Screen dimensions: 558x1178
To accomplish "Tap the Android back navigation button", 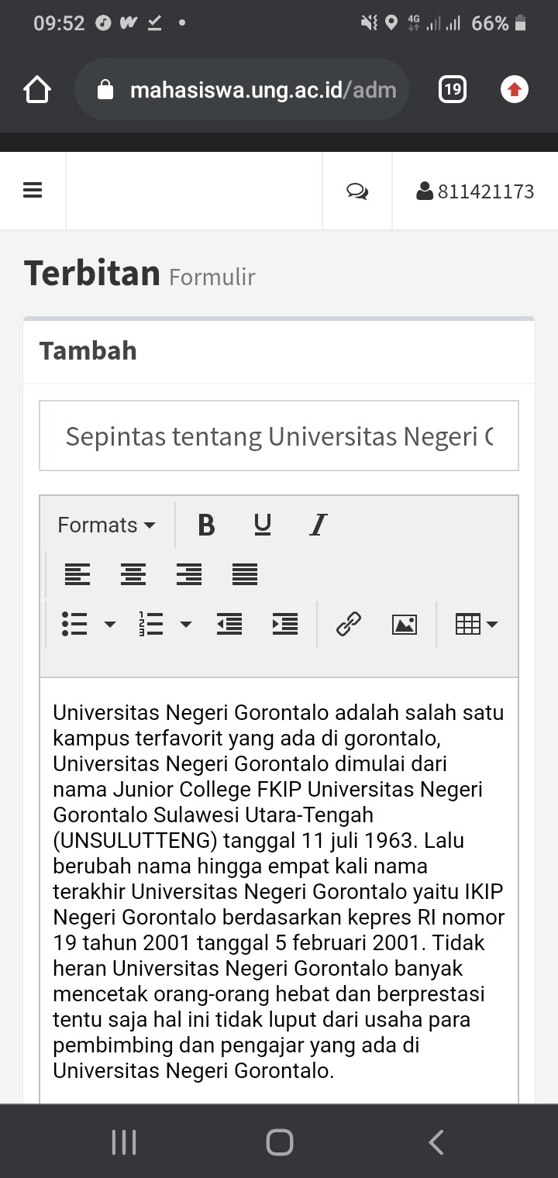I will pos(436,1142).
